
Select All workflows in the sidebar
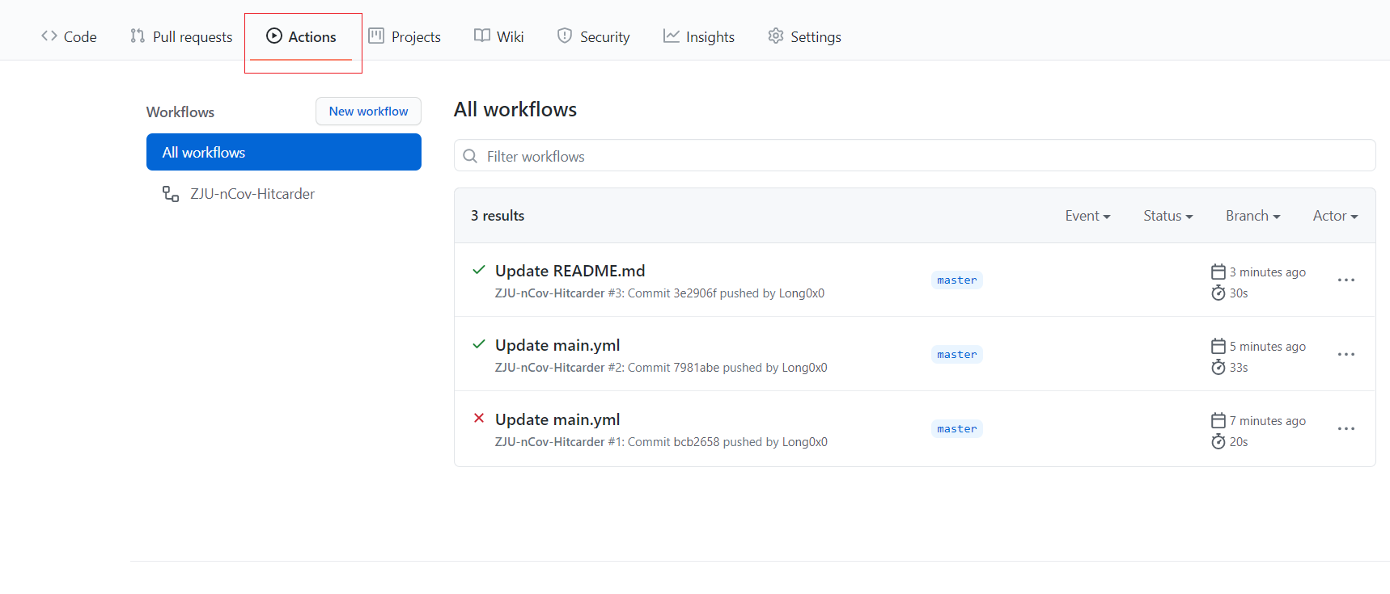coord(284,152)
